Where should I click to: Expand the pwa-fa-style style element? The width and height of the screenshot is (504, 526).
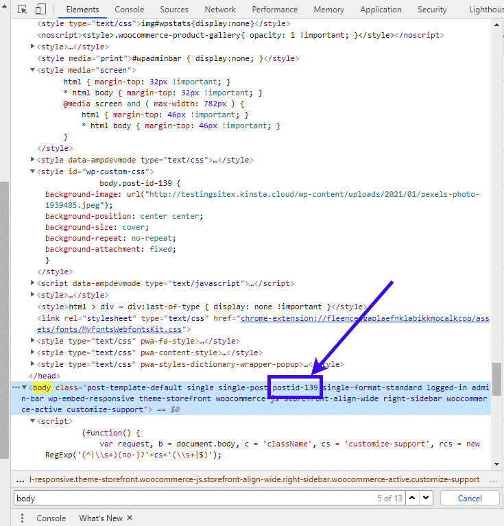pos(33,341)
